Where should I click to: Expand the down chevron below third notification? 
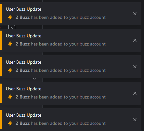[34, 79]
